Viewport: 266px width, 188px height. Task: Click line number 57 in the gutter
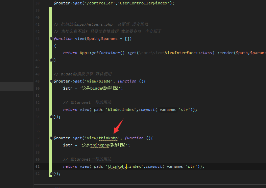[x=38, y=138]
